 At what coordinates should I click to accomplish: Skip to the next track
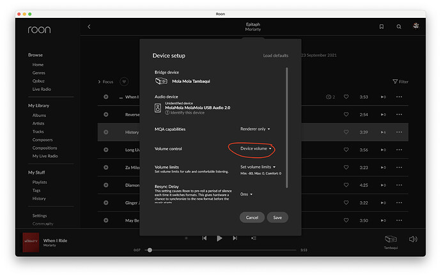[x=235, y=238]
